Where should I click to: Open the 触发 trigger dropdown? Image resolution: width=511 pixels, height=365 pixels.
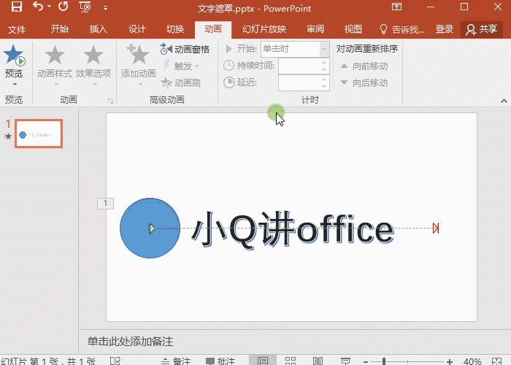[x=181, y=66]
